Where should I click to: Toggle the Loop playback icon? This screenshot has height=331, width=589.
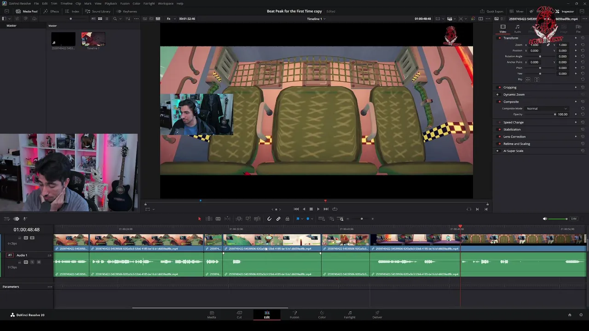pyautogui.click(x=335, y=209)
